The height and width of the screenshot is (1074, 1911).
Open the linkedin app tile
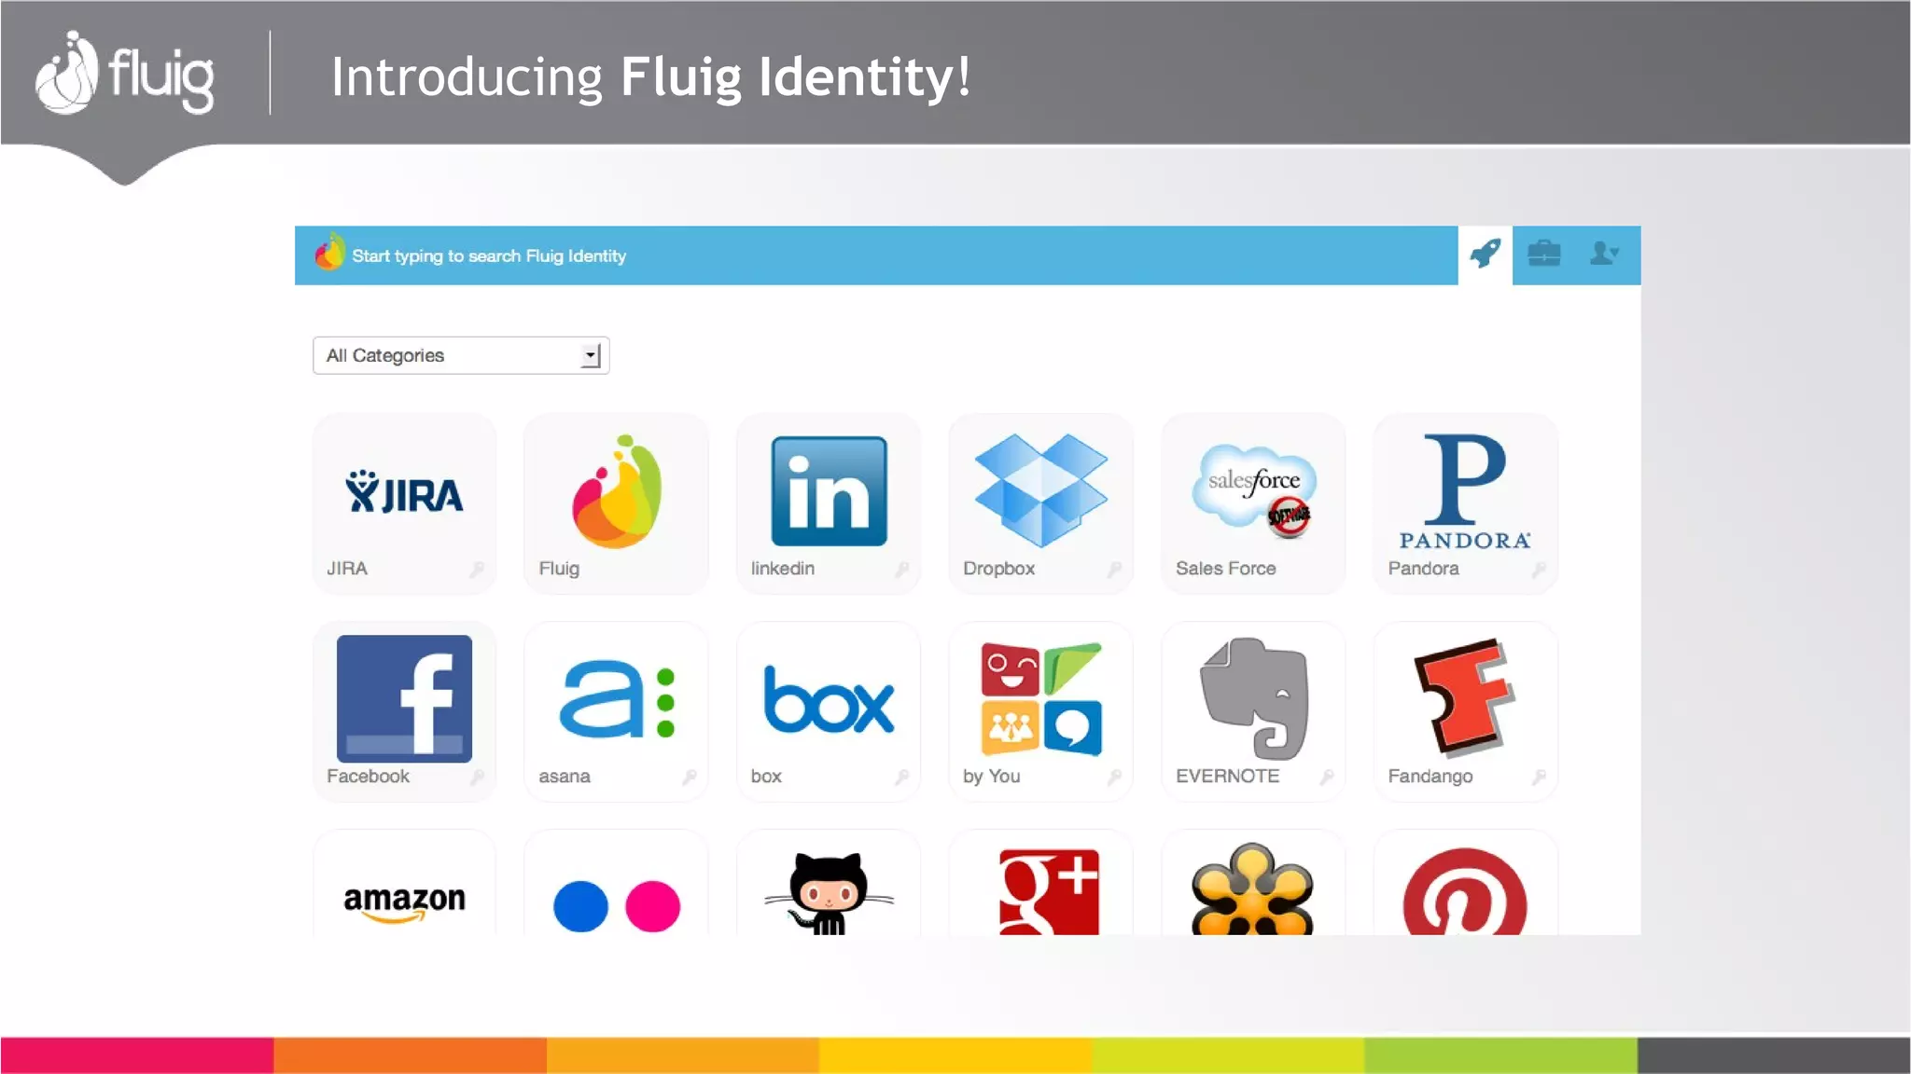pyautogui.click(x=829, y=503)
